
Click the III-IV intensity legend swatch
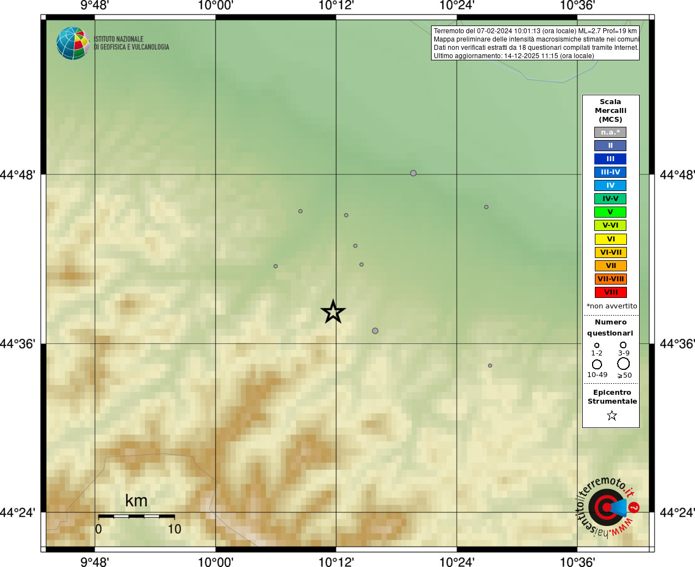pyautogui.click(x=610, y=172)
